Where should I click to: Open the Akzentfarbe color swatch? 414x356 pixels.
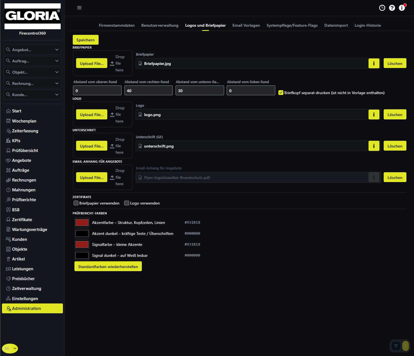click(x=82, y=223)
